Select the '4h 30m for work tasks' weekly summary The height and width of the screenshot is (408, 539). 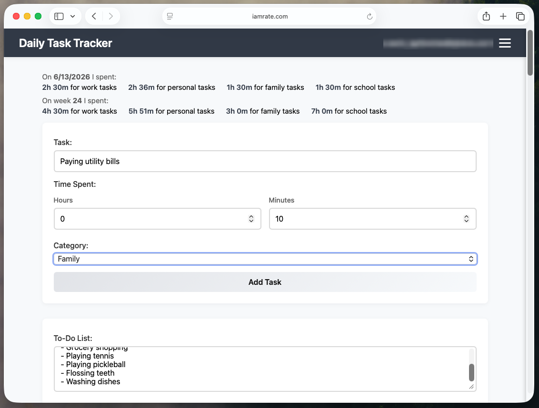point(80,111)
